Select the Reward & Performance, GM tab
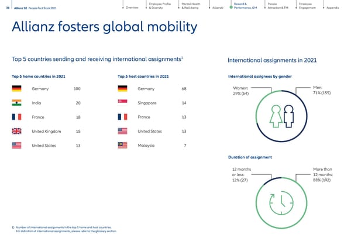351x248 pixels. click(245, 6)
